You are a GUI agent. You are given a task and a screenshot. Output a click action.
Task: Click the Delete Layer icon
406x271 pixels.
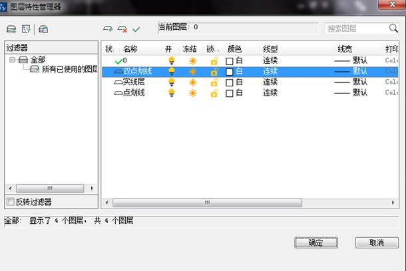(x=122, y=29)
